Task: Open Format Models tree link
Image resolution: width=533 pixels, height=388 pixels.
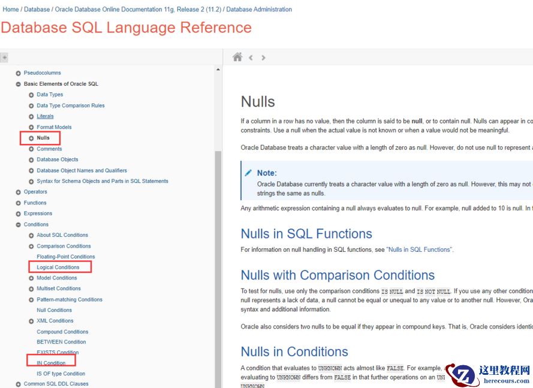Action: click(54, 127)
